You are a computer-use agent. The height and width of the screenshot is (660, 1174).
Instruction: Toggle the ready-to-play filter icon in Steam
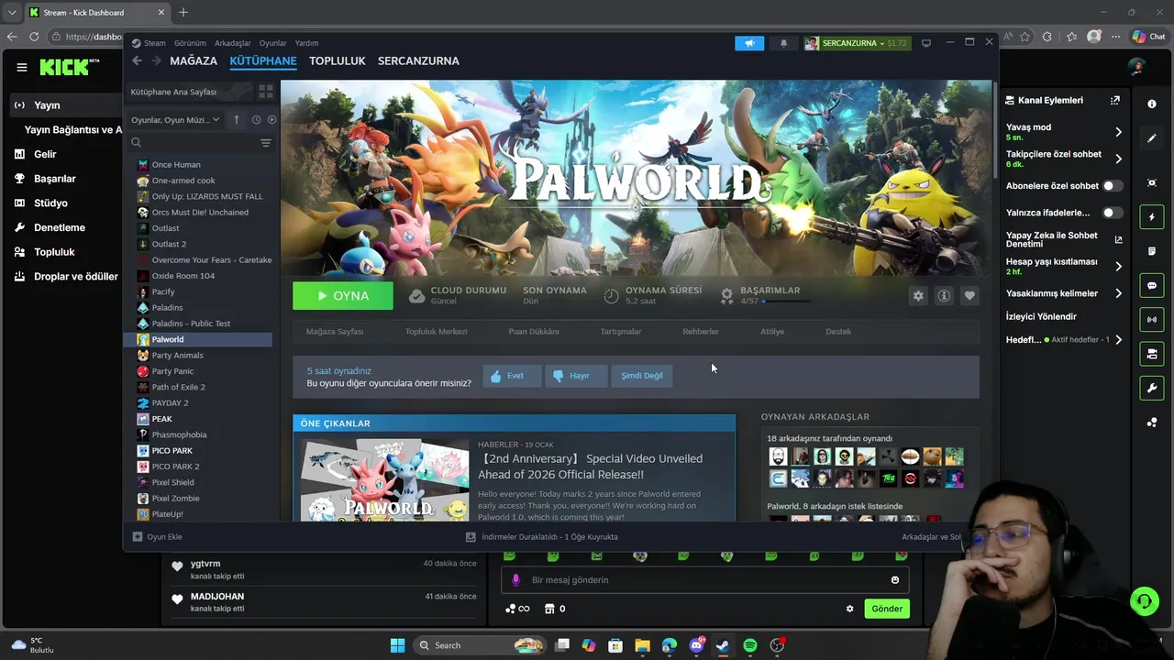click(271, 120)
